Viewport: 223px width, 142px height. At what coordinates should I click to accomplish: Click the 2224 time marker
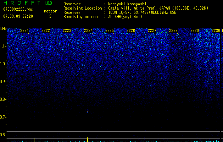(88, 31)
